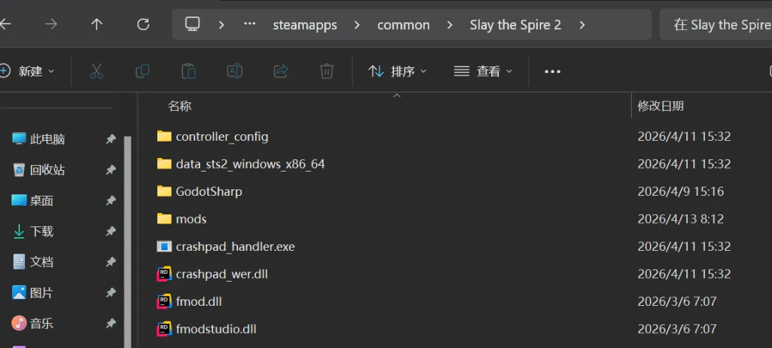Select the GodotSharp folder icon

coord(164,192)
